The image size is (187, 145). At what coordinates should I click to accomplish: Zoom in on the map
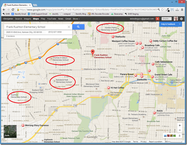click(x=180, y=125)
